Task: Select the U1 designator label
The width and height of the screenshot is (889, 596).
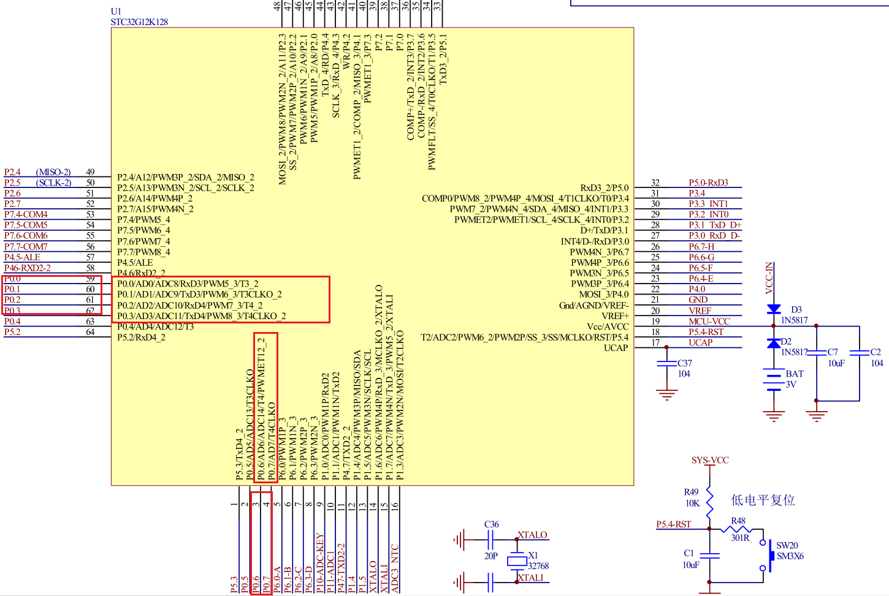Action: point(116,11)
